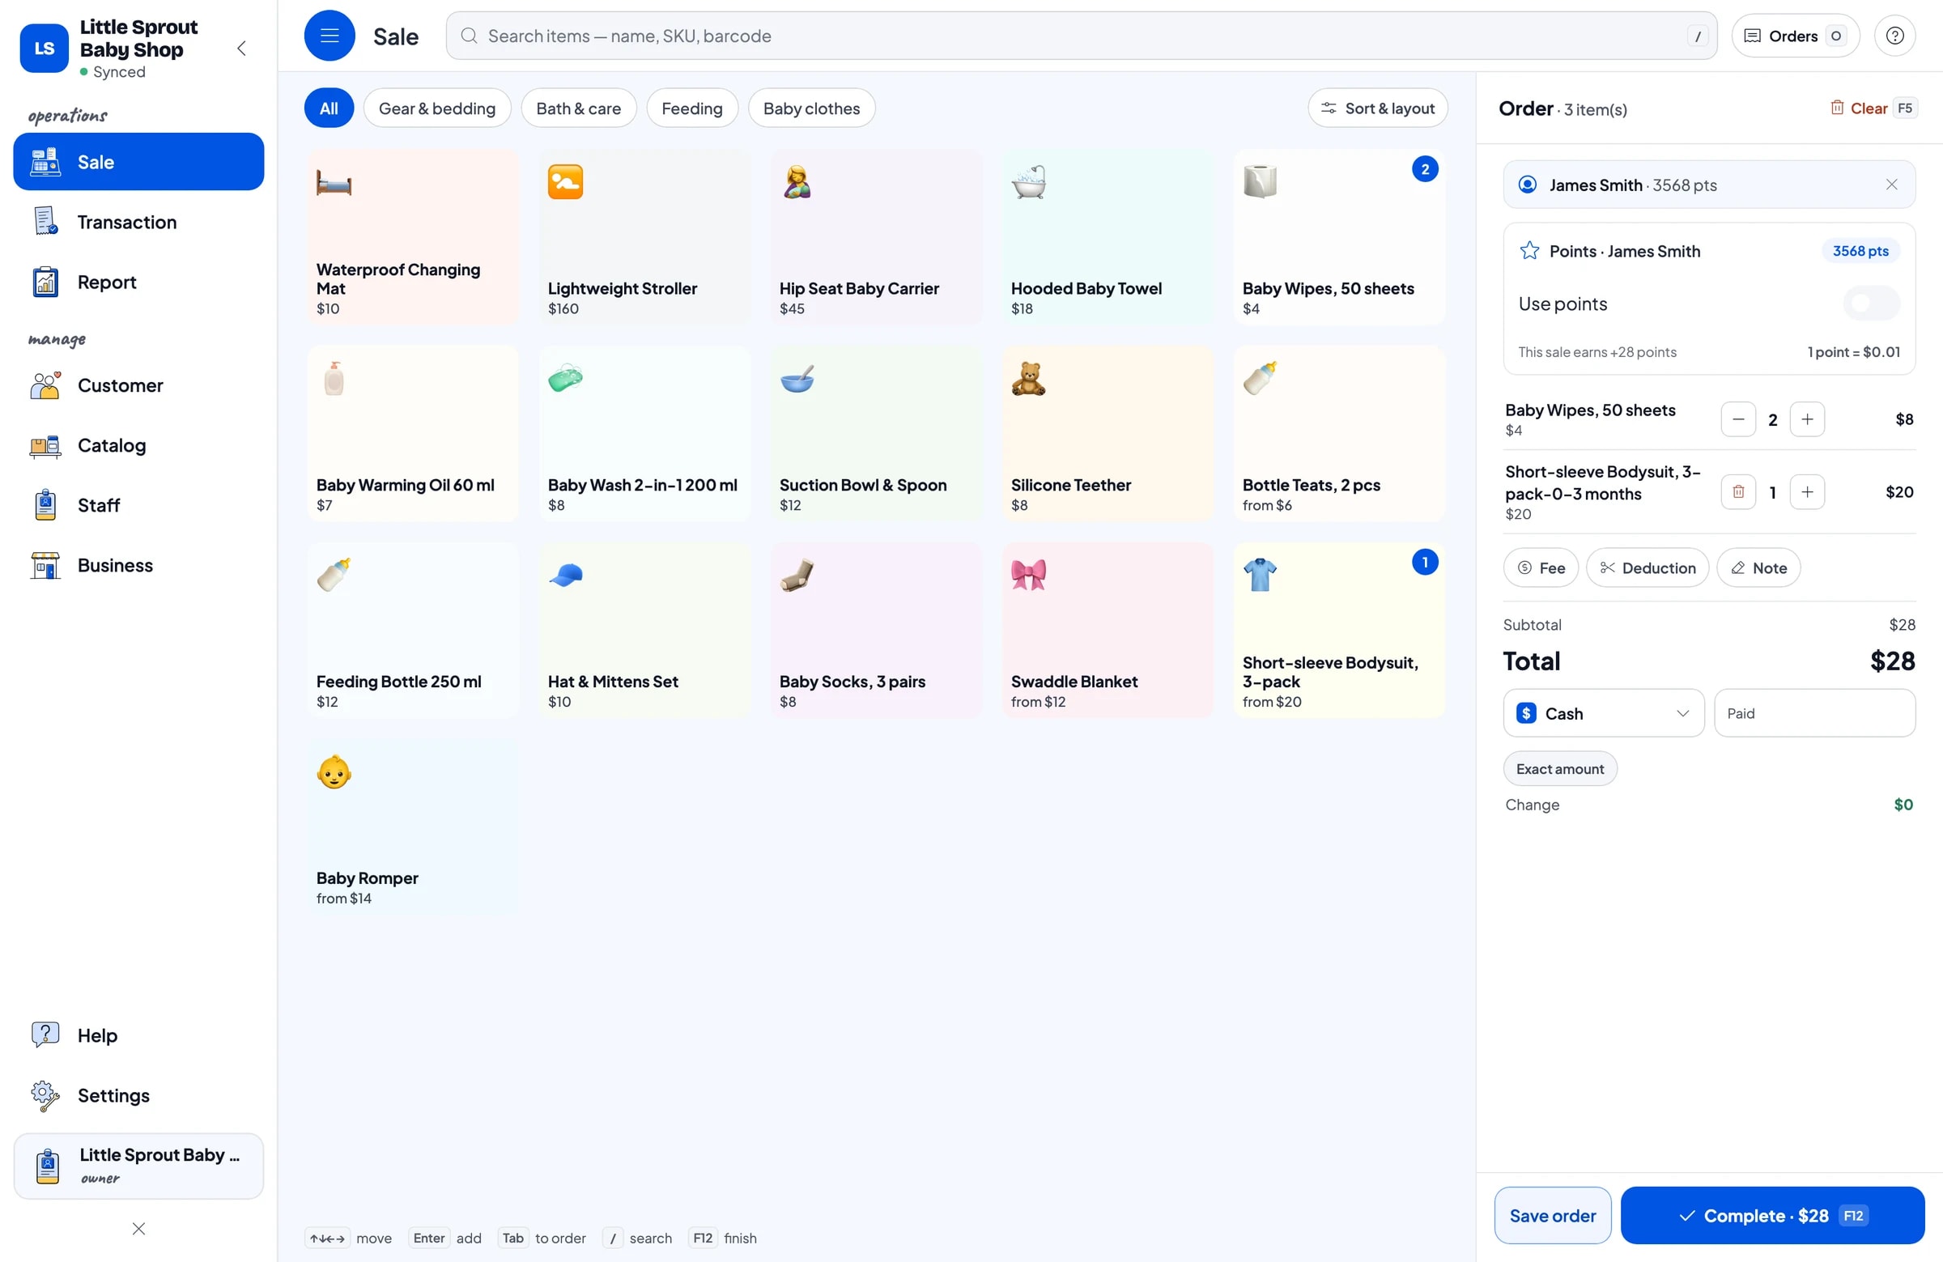The height and width of the screenshot is (1262, 1943).
Task: Add a Fee to the order
Action: pyautogui.click(x=1541, y=568)
